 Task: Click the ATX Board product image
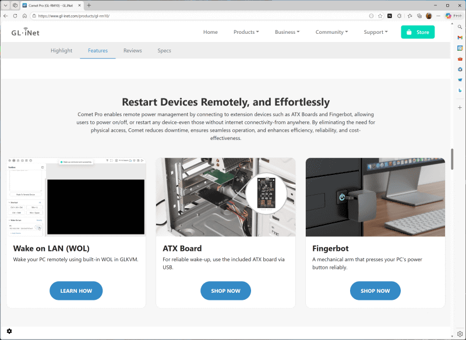[x=226, y=197]
